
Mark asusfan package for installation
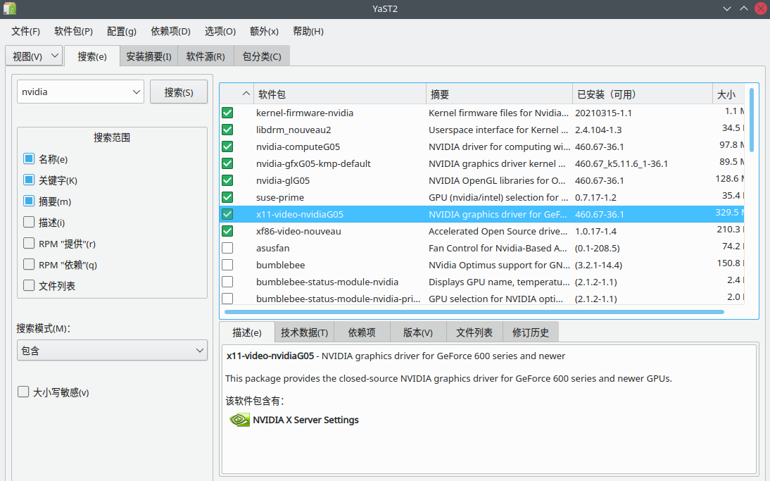pyautogui.click(x=227, y=248)
